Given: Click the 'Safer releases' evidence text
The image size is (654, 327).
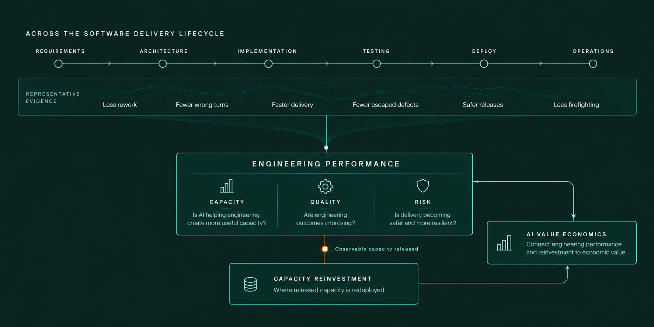Looking at the screenshot, I should tap(483, 105).
